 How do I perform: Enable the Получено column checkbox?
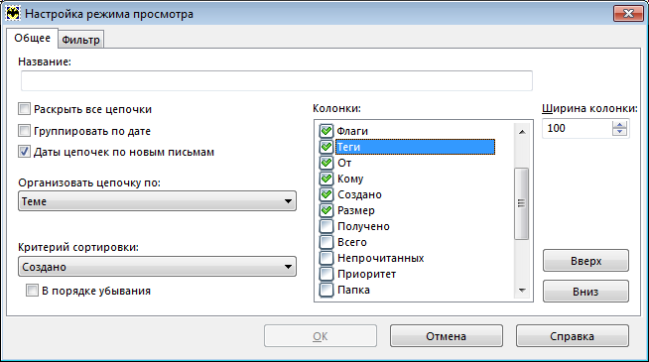pos(326,226)
